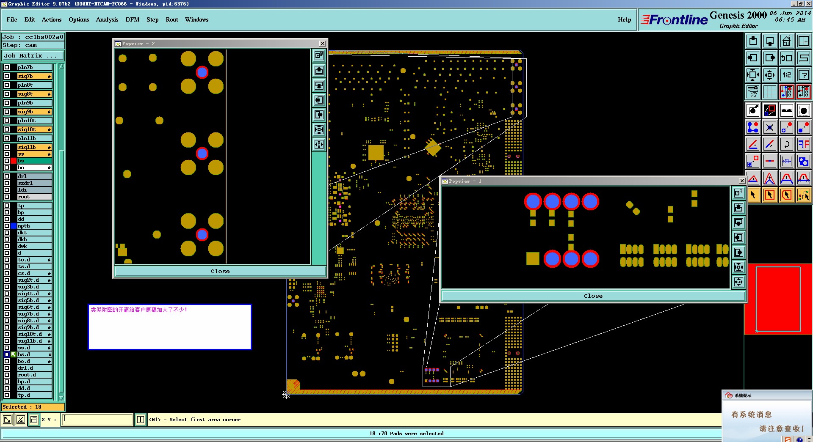Image resolution: width=813 pixels, height=442 pixels.
Task: Click the pan left icon in main toolbar
Action: pyautogui.click(x=753, y=58)
